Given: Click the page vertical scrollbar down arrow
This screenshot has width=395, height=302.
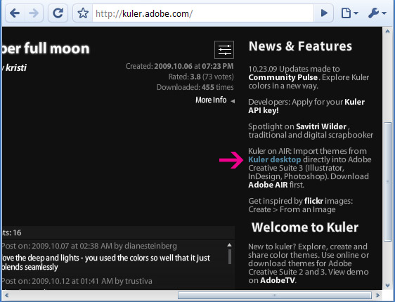Looking at the screenshot, I should point(388,285).
